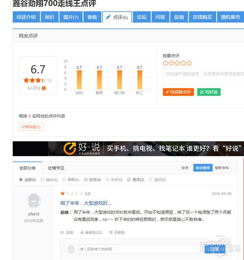This screenshot has width=244, height=260.
Task: Select the 晒单(0) radio filter
Action: pyautogui.click(x=64, y=179)
